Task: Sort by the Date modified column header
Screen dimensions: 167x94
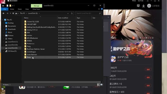Action: tap(63, 18)
